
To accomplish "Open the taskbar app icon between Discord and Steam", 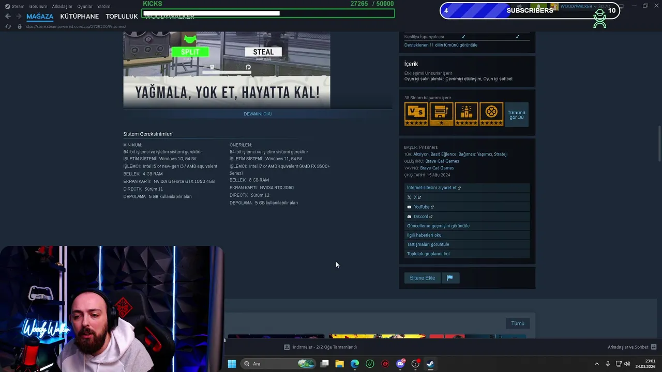I will 415,364.
